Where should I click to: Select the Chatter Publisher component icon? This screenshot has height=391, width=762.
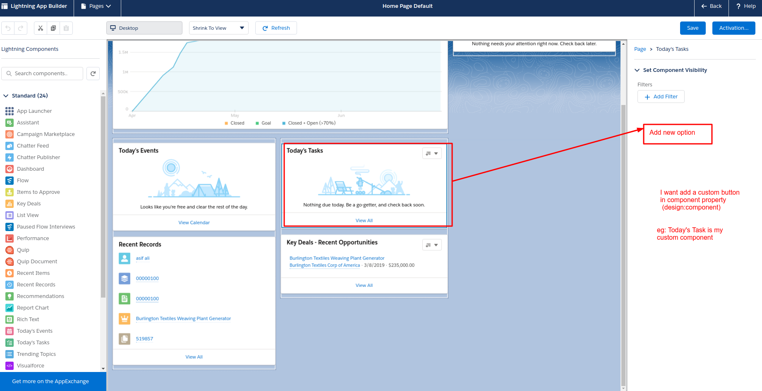click(x=10, y=157)
